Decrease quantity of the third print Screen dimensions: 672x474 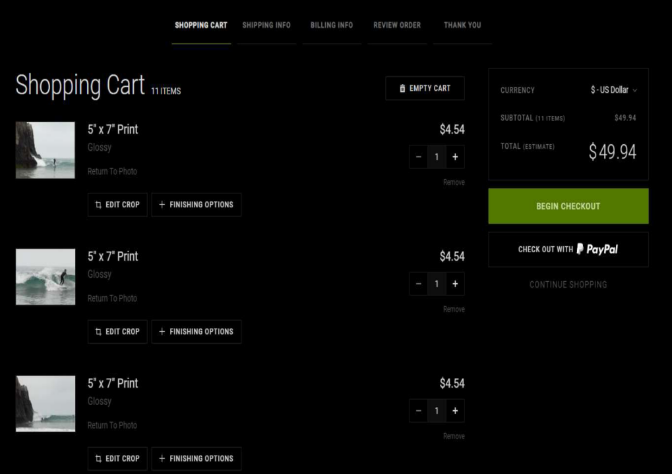click(418, 411)
